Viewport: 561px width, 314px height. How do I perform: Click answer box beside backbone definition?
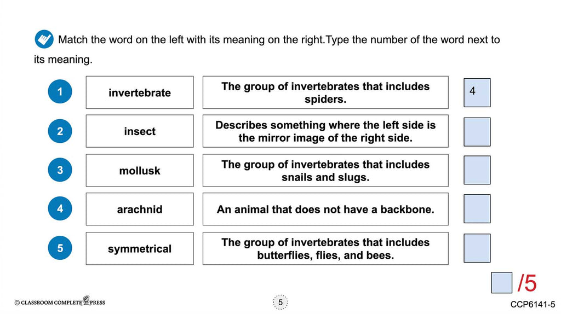(x=477, y=209)
